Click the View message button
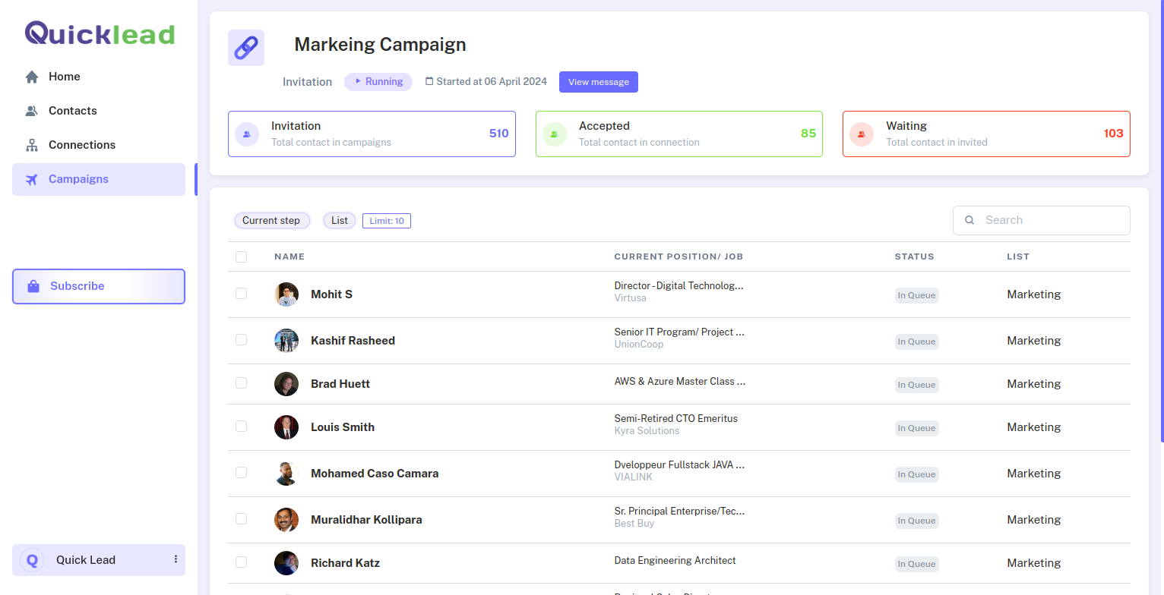Image resolution: width=1164 pixels, height=595 pixels. tap(598, 81)
